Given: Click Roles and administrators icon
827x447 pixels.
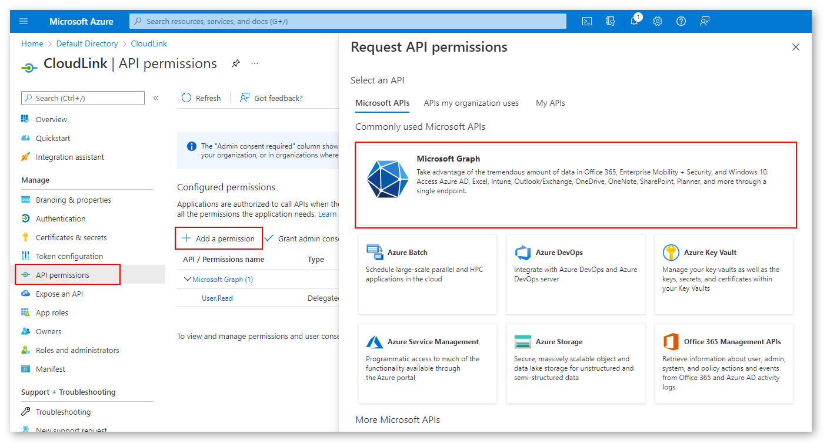Looking at the screenshot, I should (25, 350).
